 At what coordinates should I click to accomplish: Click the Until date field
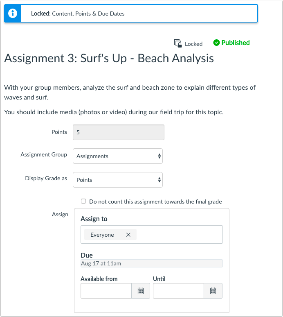tap(178, 291)
